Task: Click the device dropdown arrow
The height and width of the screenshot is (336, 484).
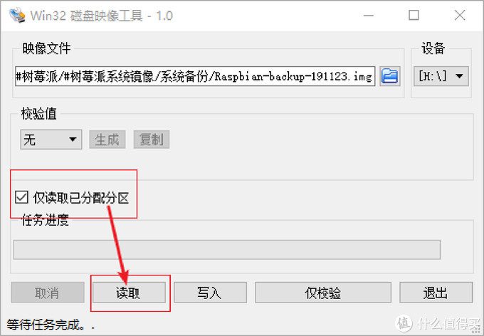Action: (x=459, y=76)
